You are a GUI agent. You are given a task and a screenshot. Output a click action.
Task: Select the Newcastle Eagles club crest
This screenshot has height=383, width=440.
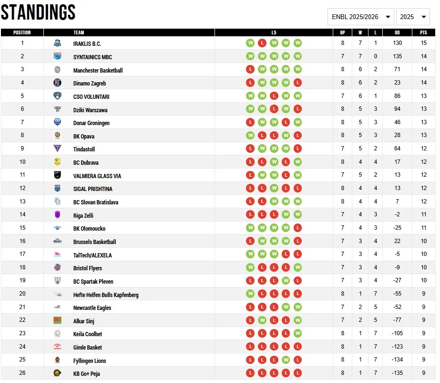[57, 308]
